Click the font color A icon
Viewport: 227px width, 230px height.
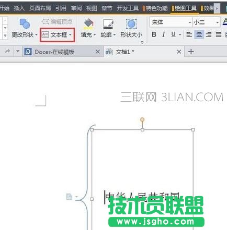pyautogui.click(x=225, y=22)
